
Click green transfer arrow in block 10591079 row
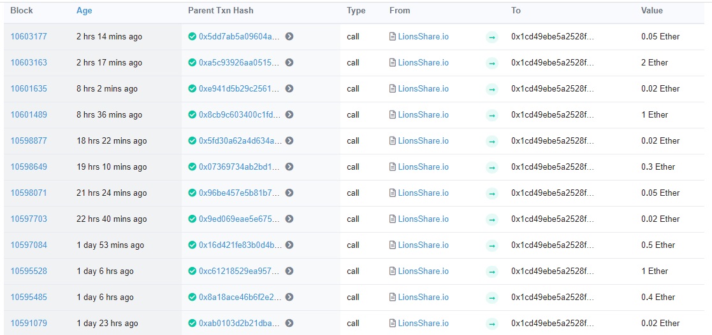(x=491, y=324)
